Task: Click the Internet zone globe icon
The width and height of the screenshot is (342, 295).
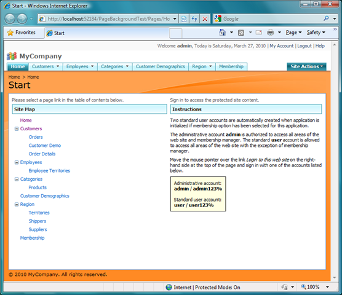Action: tap(169, 287)
